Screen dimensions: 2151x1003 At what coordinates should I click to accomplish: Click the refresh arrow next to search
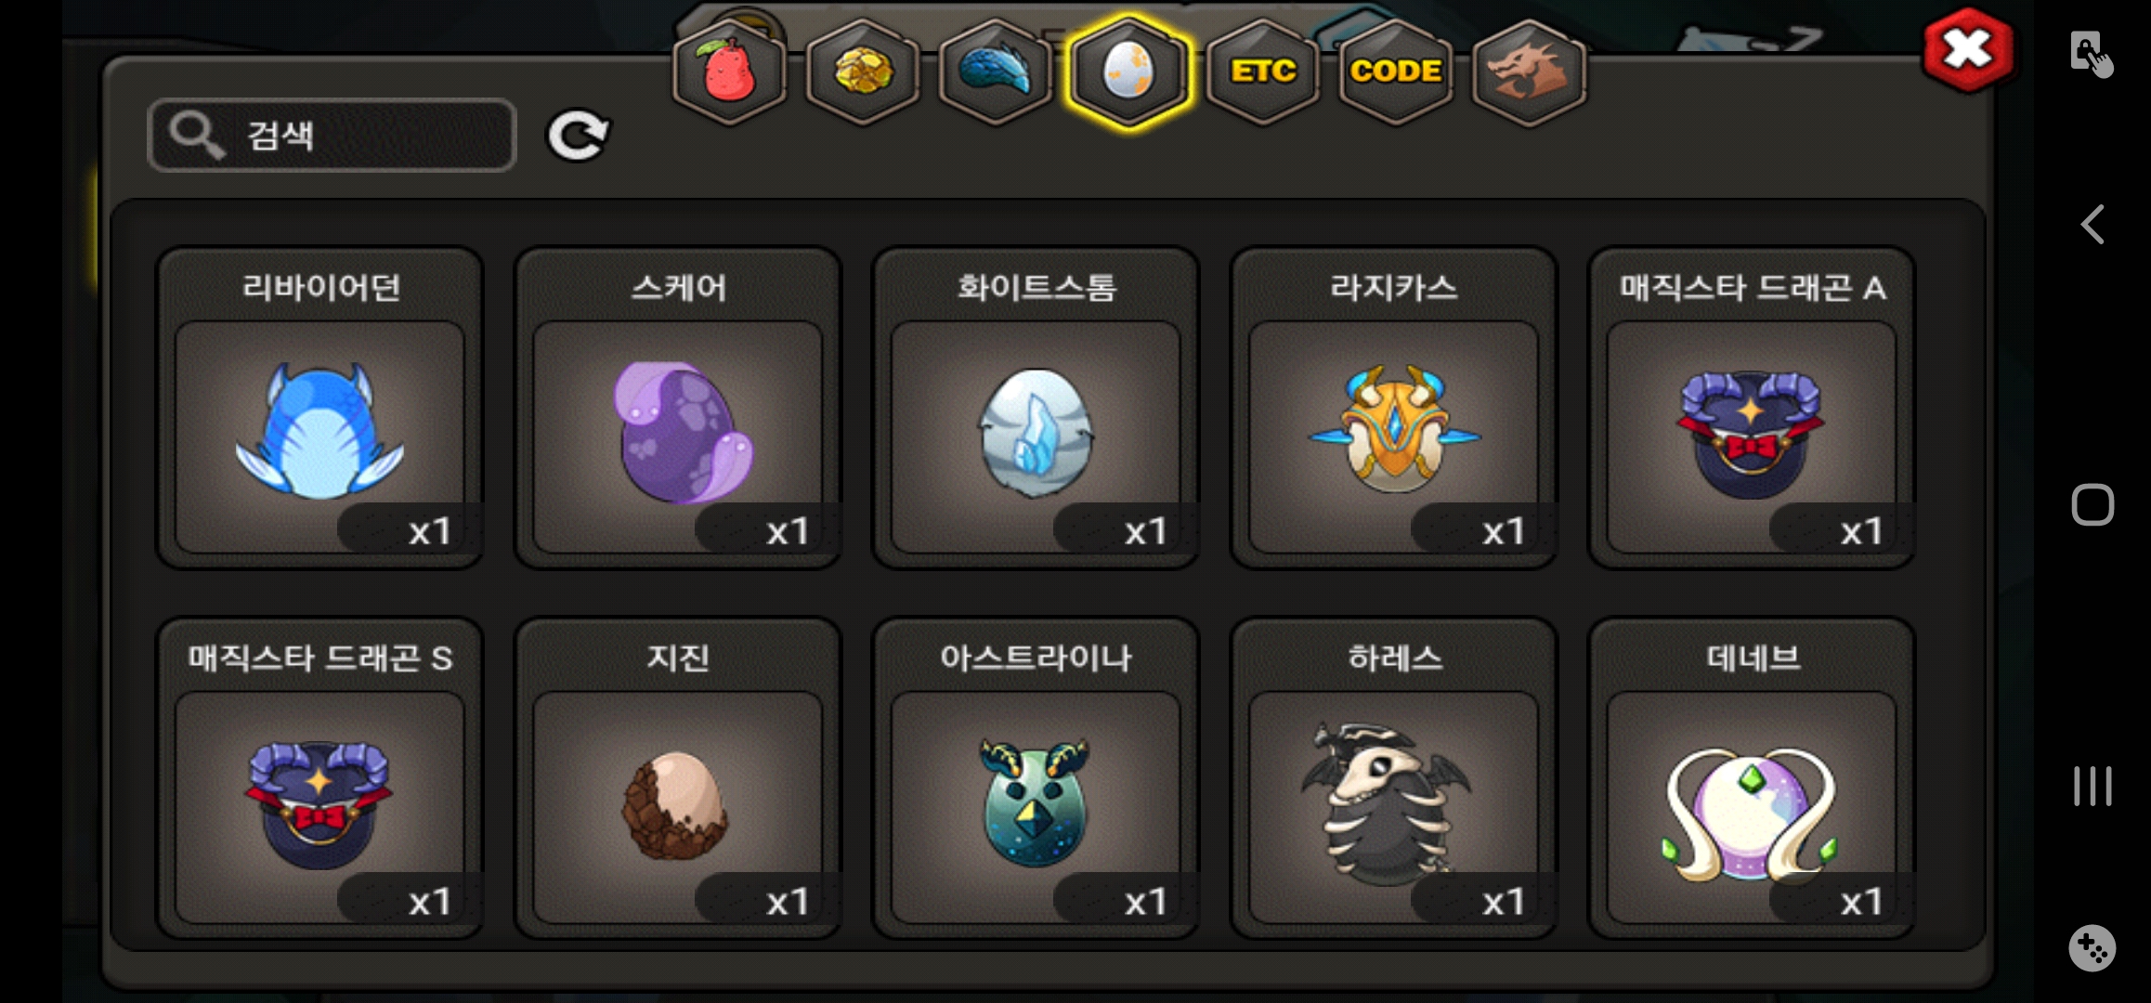coord(578,136)
